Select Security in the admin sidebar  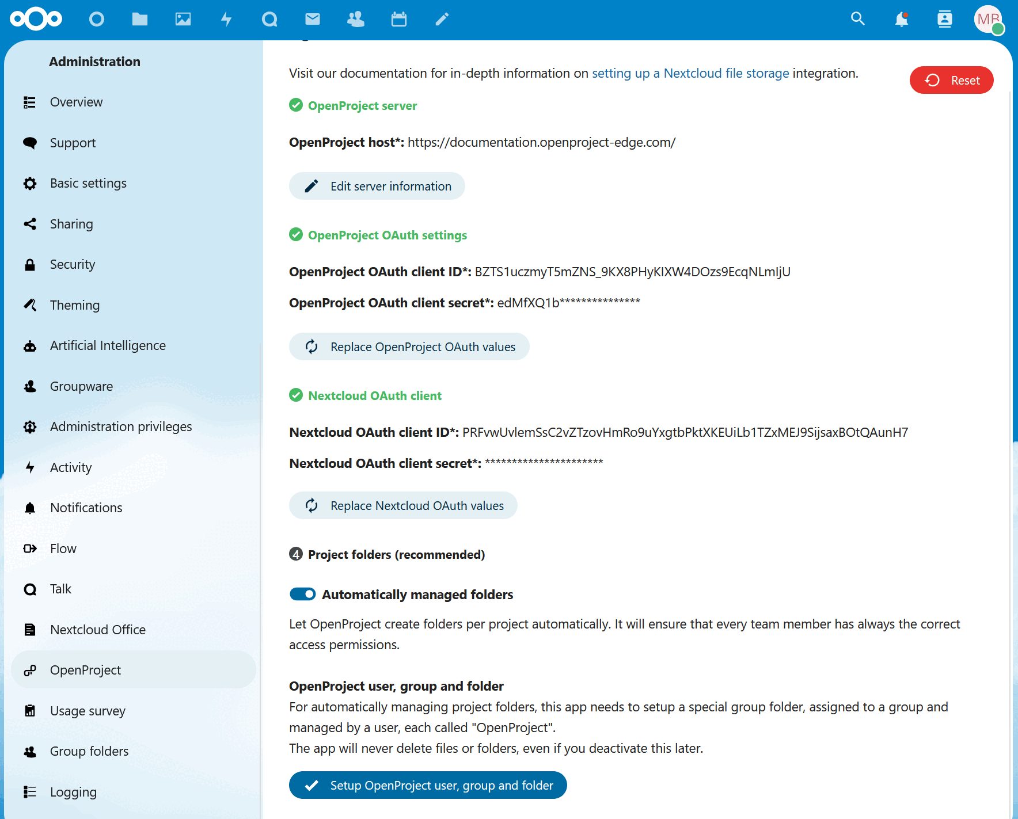[73, 264]
